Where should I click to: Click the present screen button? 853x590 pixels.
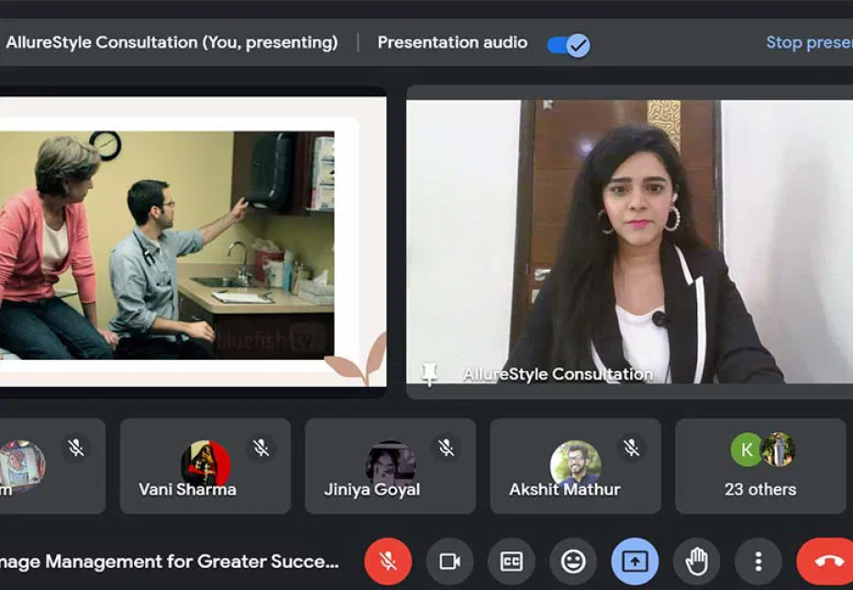coord(635,562)
